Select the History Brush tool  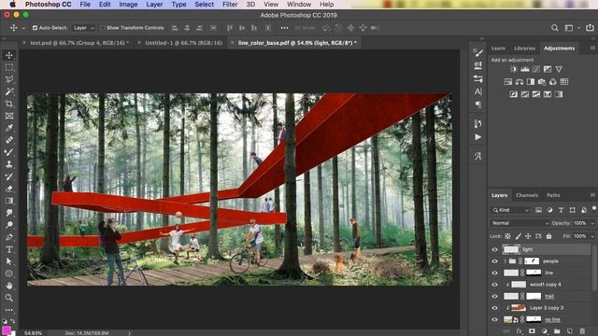click(x=9, y=176)
